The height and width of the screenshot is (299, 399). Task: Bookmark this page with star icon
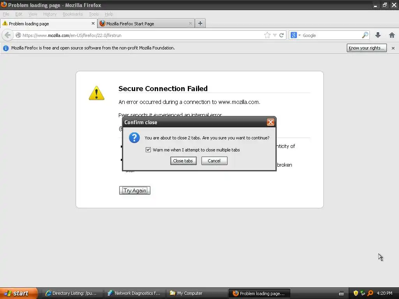[x=267, y=35]
